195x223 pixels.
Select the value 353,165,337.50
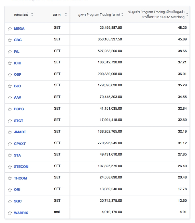pyautogui.click(x=110, y=39)
